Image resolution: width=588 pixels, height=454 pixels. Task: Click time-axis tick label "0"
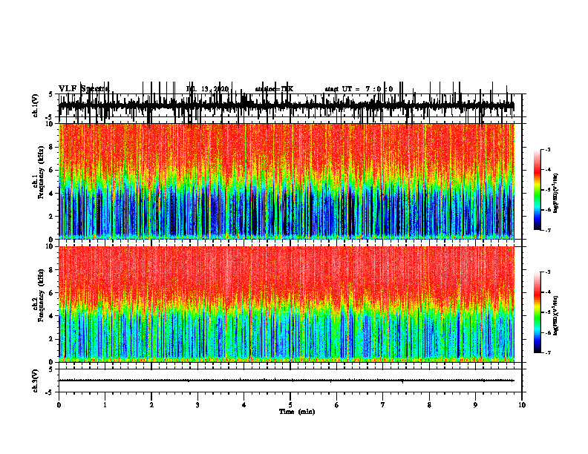point(59,405)
